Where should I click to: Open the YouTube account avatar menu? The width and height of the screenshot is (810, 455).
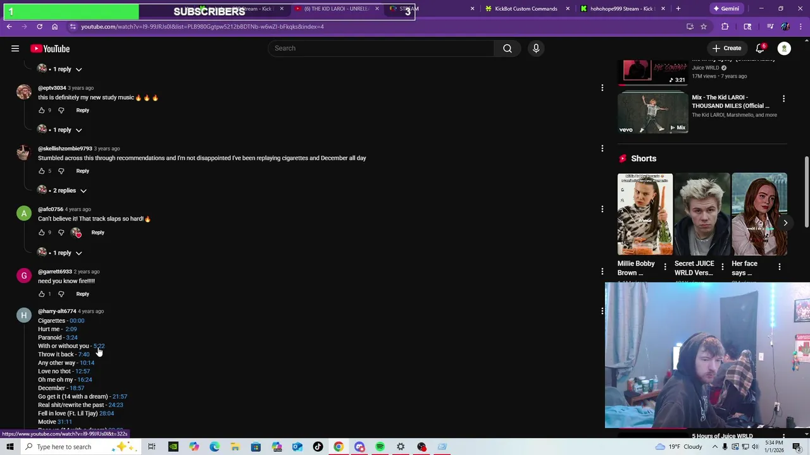tap(784, 48)
